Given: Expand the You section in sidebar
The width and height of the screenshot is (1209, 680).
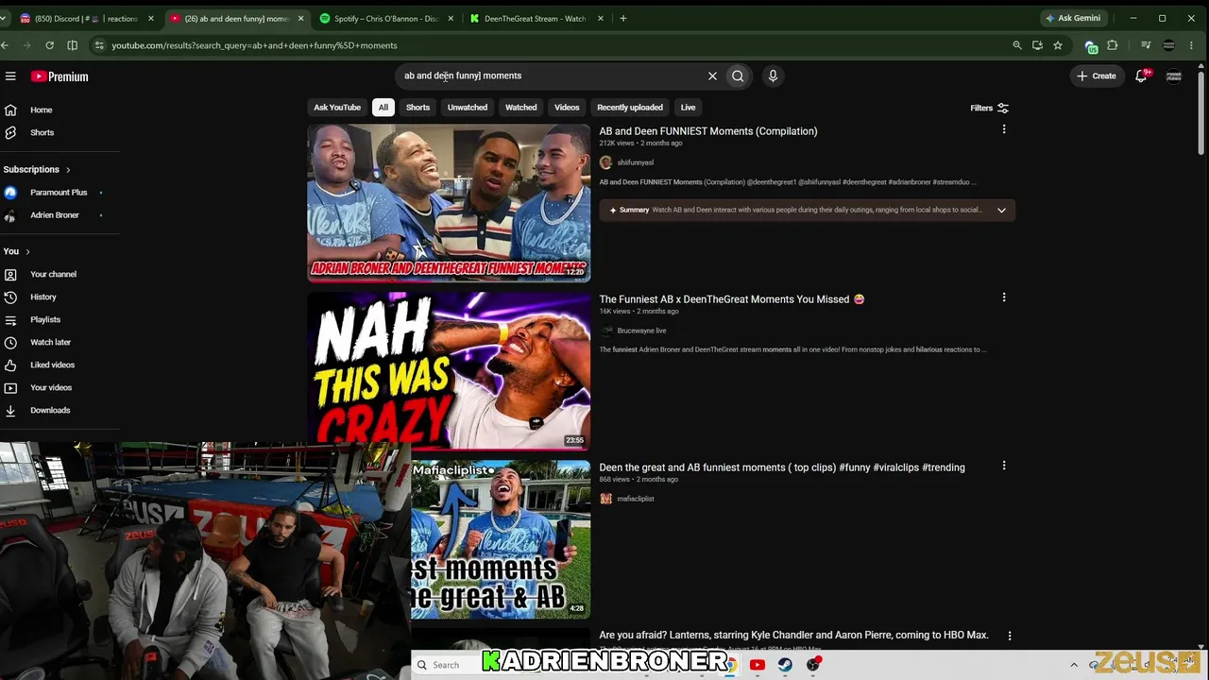Looking at the screenshot, I should point(17,251).
